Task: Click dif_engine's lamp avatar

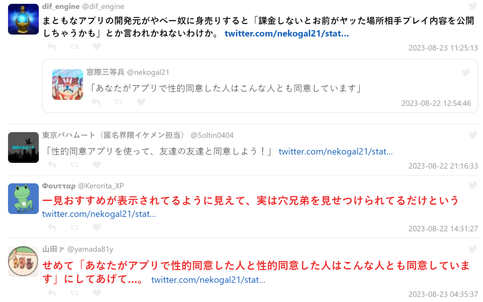Action: pos(23,19)
